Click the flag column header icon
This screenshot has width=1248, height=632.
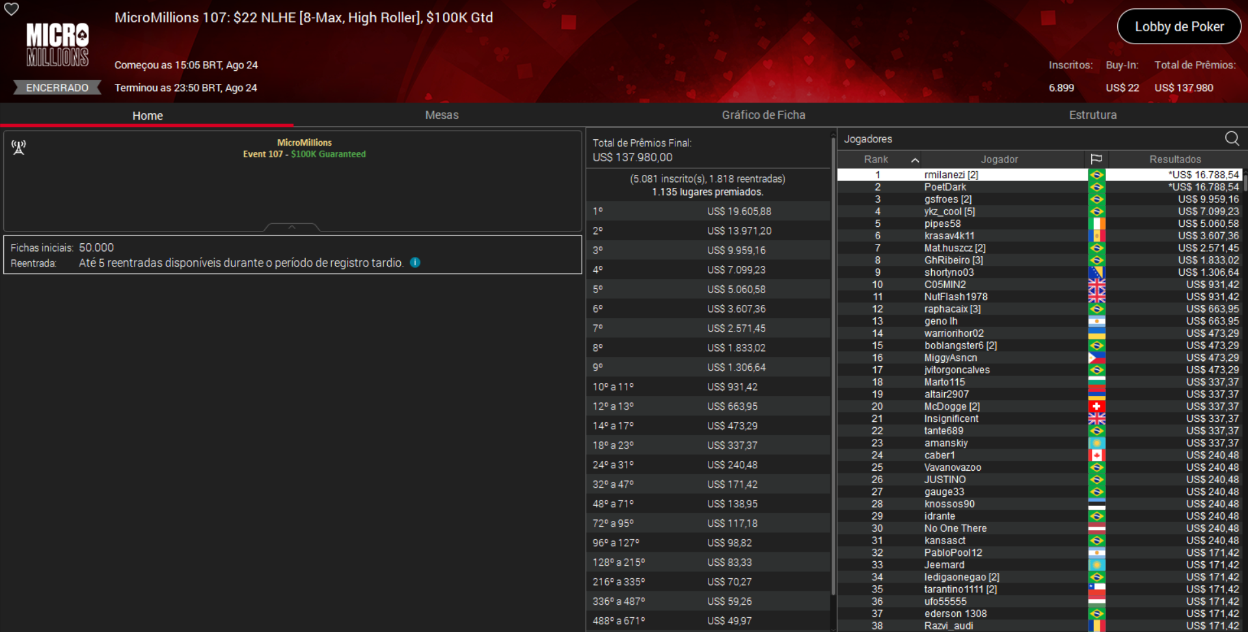(1096, 159)
